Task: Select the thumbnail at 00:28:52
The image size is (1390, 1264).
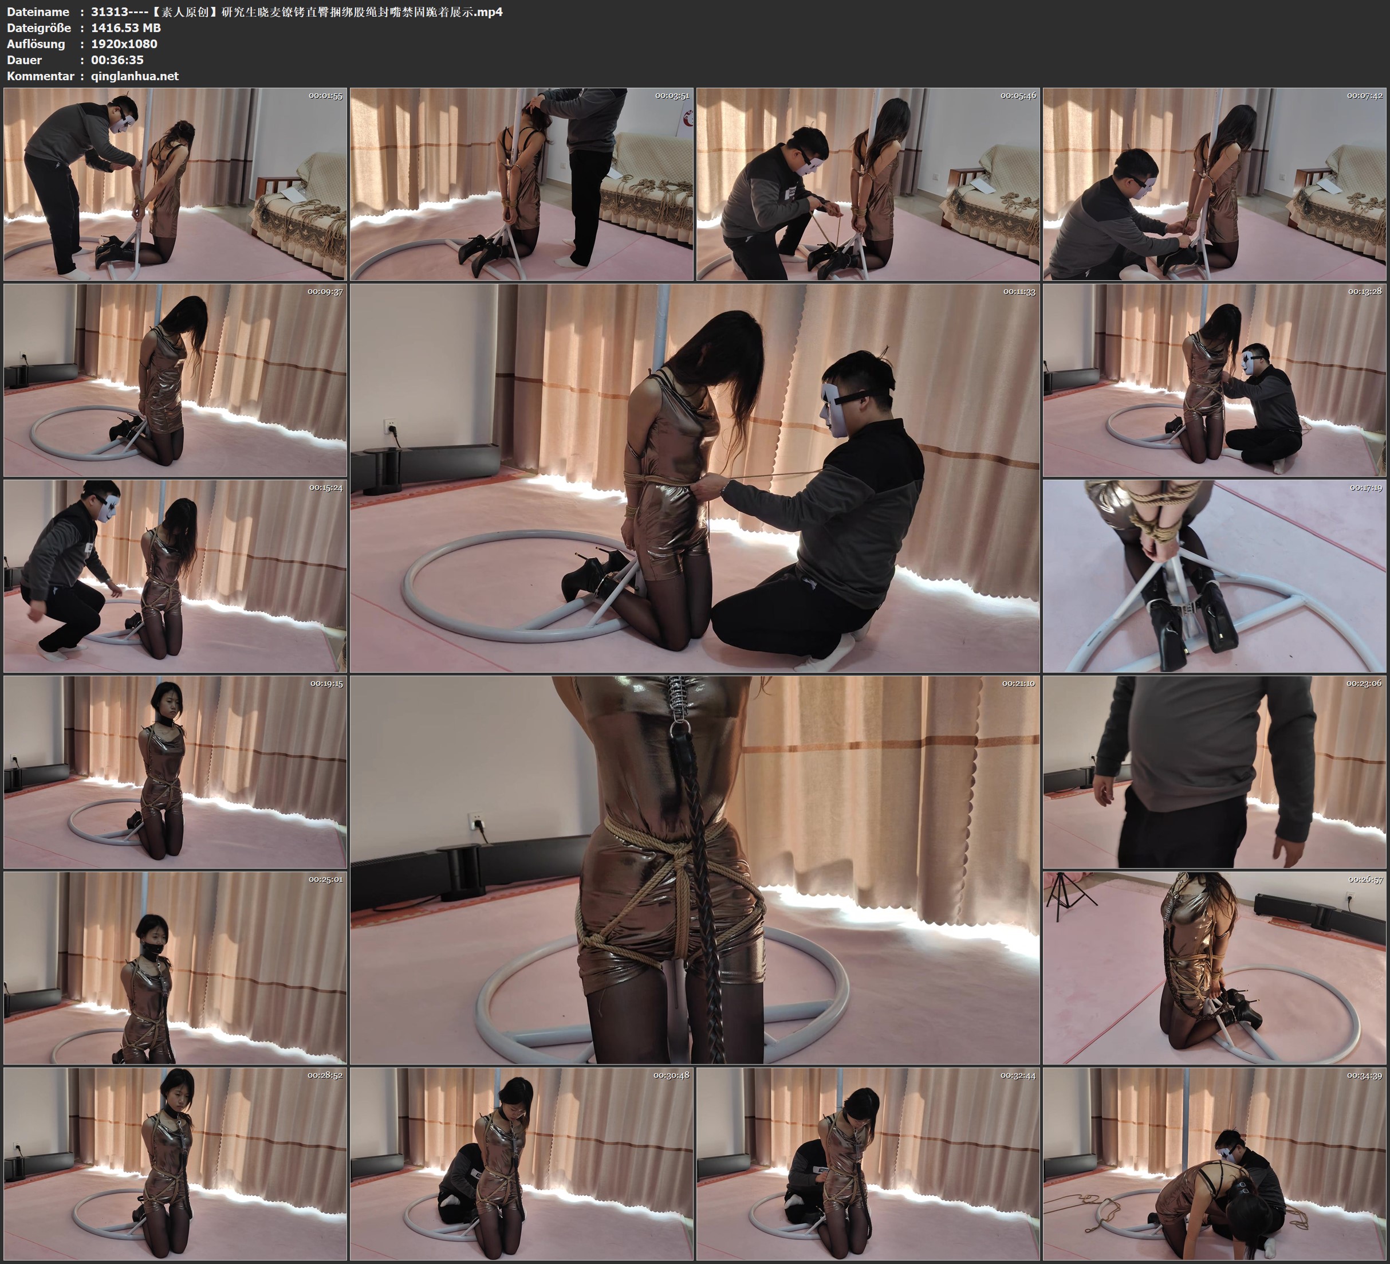Action: pos(175,1164)
